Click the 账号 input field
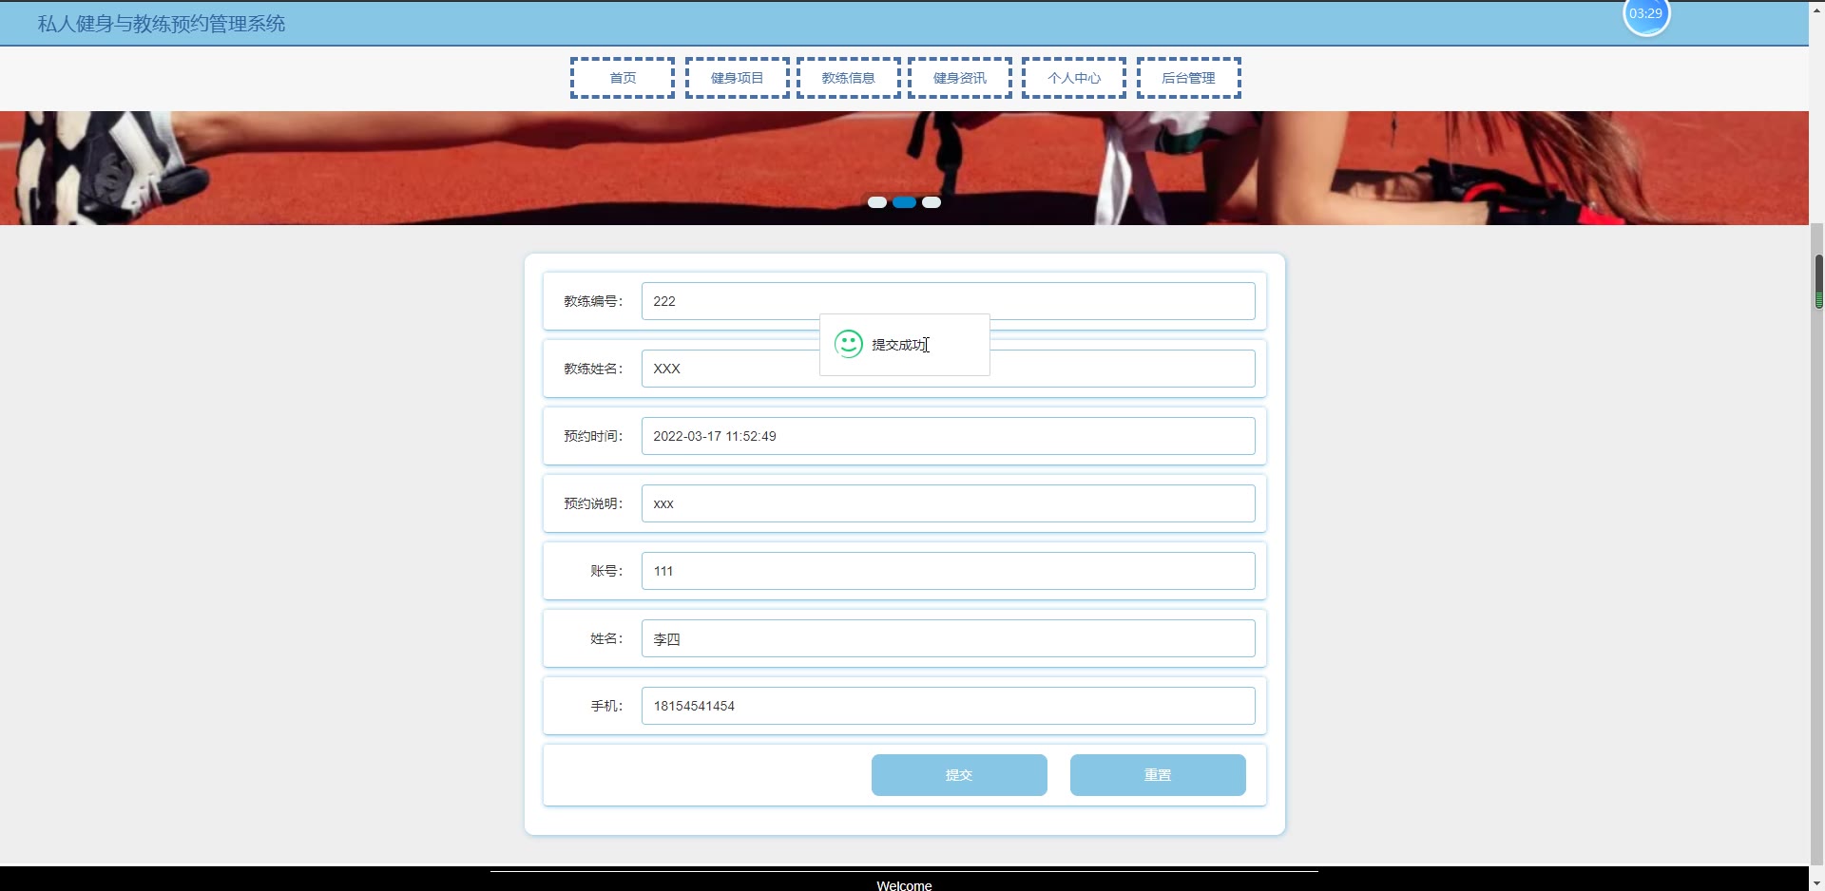The width and height of the screenshot is (1825, 891). pos(948,571)
